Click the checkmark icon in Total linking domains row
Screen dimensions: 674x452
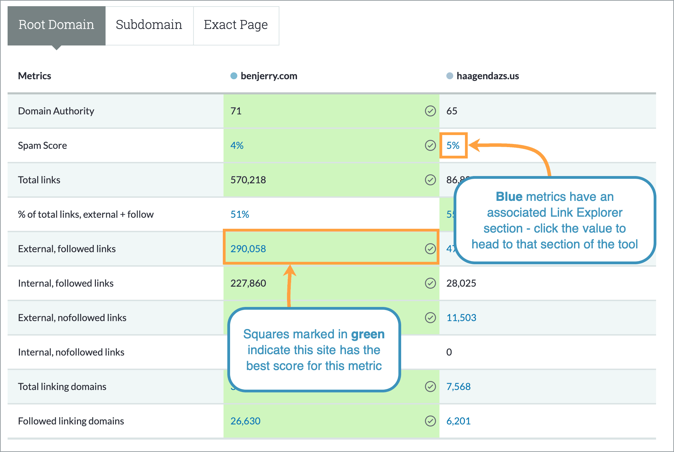[x=430, y=387]
